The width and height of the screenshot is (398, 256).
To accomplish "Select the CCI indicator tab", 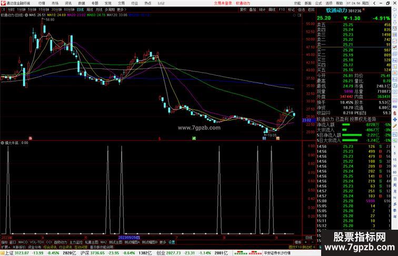I will [49, 242].
